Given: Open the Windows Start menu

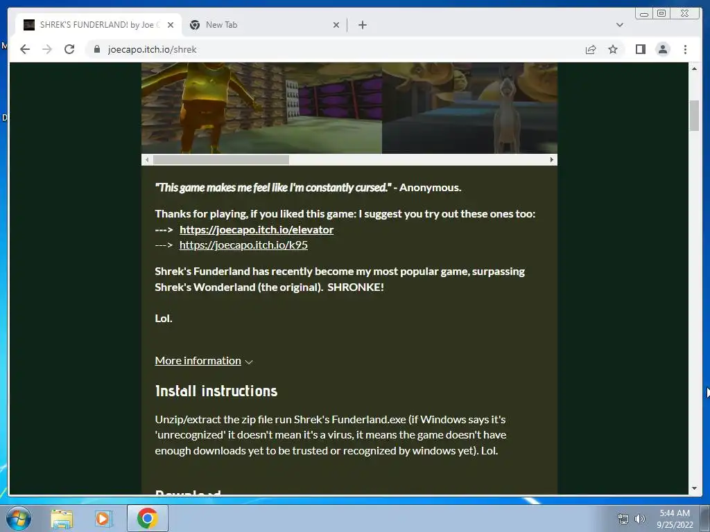Looking at the screenshot, I should tap(19, 518).
